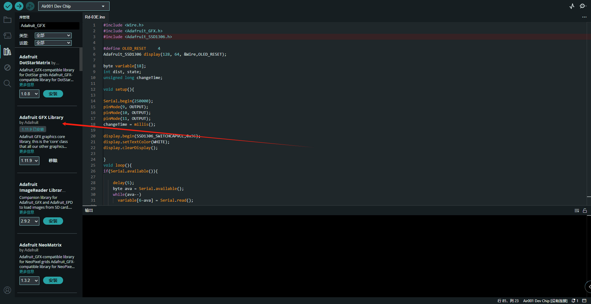The height and width of the screenshot is (304, 591).
Task: Toggle the output scroll lock icon
Action: pos(585,211)
